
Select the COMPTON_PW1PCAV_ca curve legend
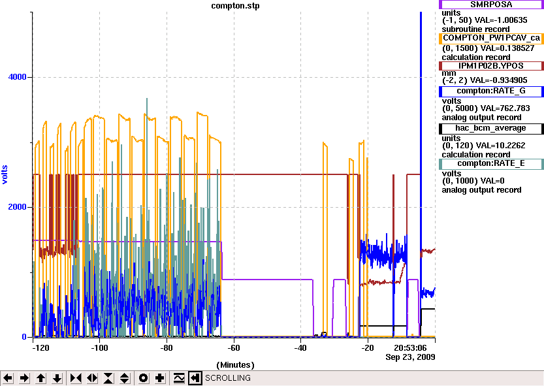[491, 38]
